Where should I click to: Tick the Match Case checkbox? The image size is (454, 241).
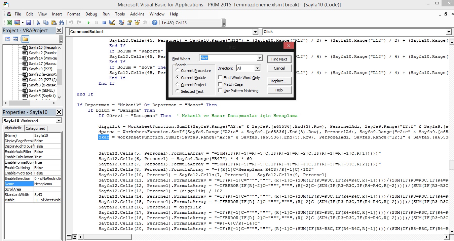click(220, 84)
